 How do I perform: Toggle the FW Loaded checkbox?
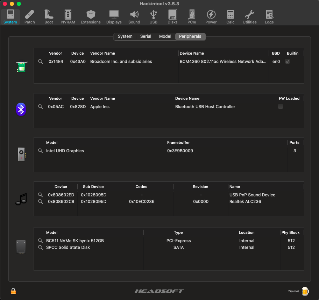click(280, 106)
